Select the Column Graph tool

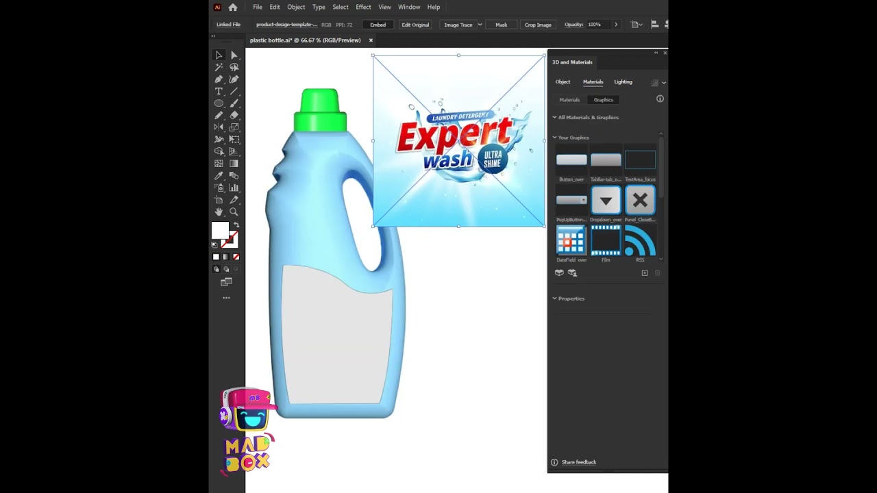click(x=234, y=188)
